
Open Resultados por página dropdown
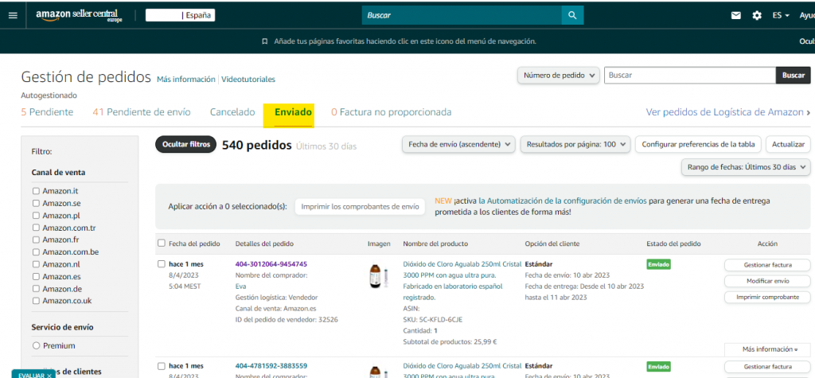click(x=575, y=144)
